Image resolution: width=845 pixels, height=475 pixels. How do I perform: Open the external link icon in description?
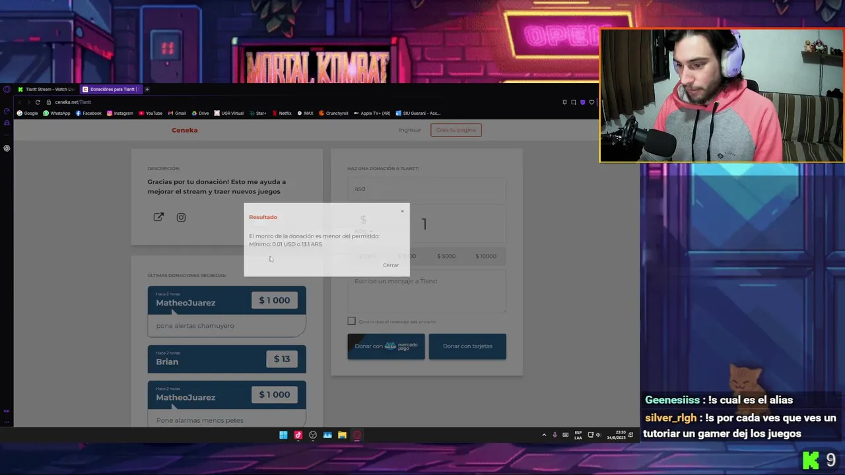(x=158, y=217)
